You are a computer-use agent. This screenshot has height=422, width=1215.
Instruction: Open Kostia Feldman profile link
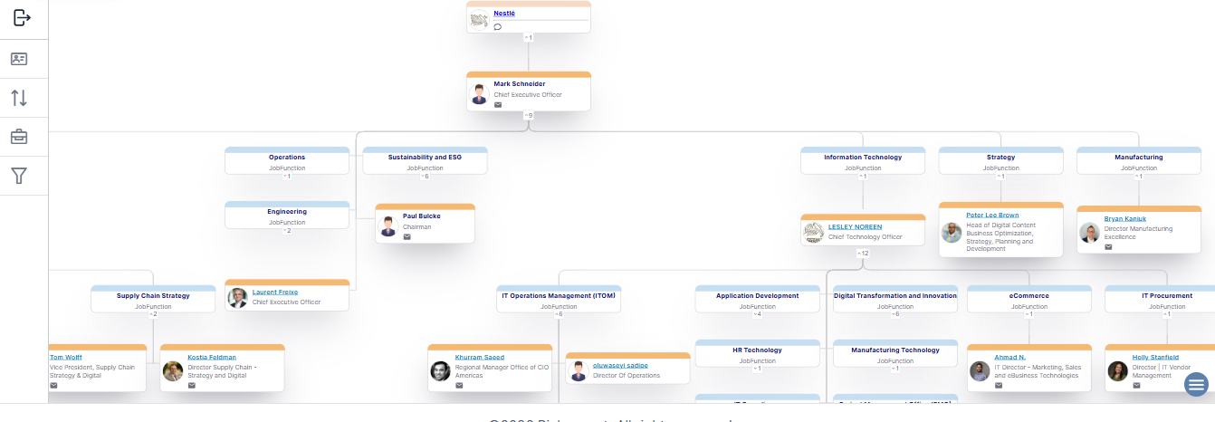click(211, 357)
